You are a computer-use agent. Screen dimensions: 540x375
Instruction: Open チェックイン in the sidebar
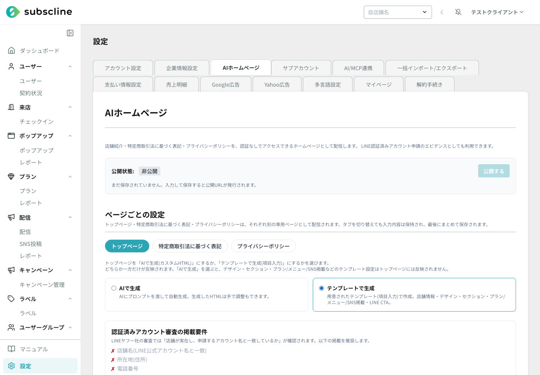[x=36, y=121]
